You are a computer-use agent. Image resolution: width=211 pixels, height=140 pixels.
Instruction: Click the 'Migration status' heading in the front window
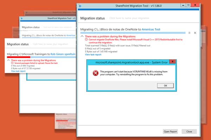92,18
